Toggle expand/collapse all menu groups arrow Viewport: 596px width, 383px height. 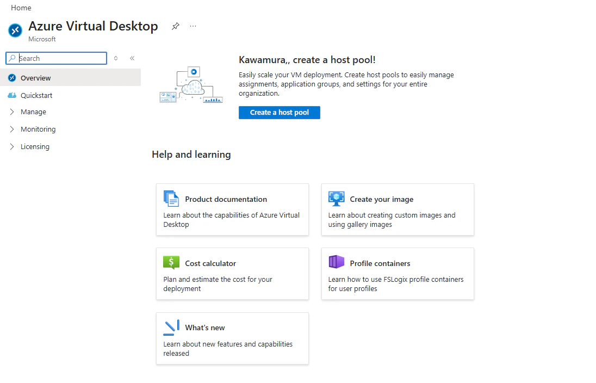[x=116, y=58]
